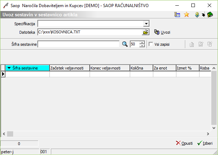Image resolution: width=218 pixels, height=155 pixels.
Task: Click the new record document icon
Action: tap(192, 44)
